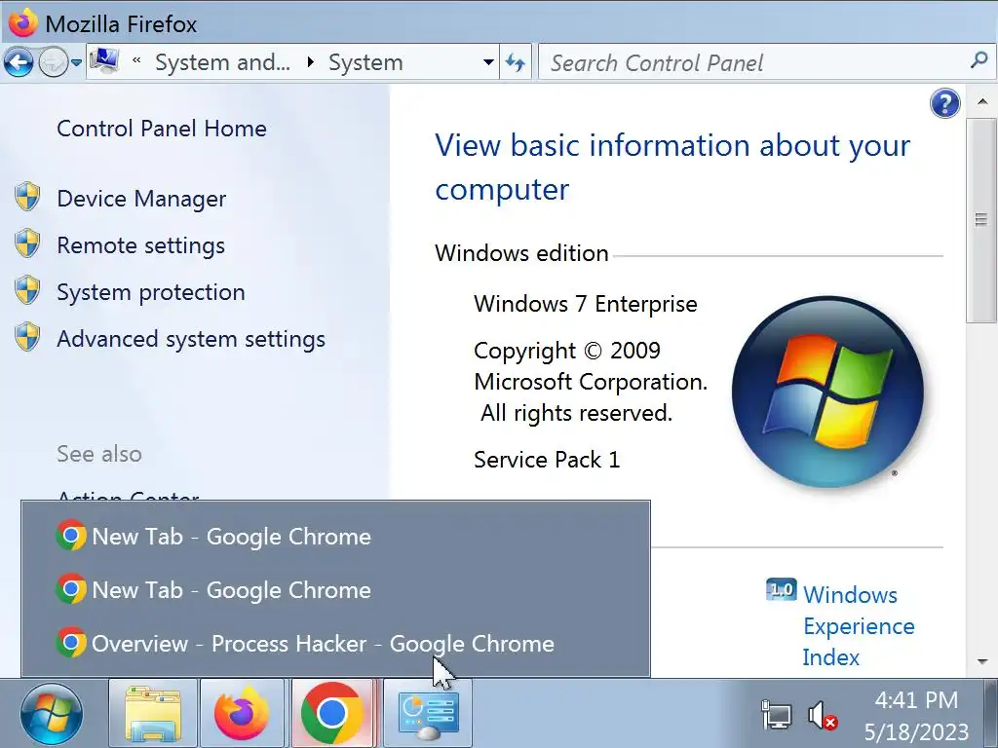Click the computer icon in address bar
Screen dimensions: 998x748
pyautogui.click(x=104, y=61)
